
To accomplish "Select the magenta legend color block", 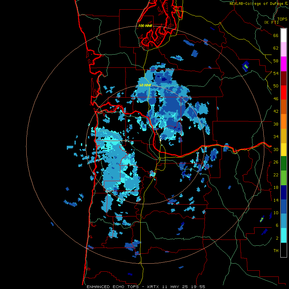I will pos(284,64).
